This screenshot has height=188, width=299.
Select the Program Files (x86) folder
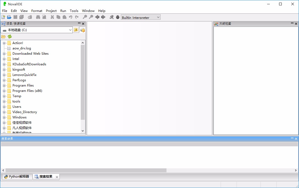[27, 91]
